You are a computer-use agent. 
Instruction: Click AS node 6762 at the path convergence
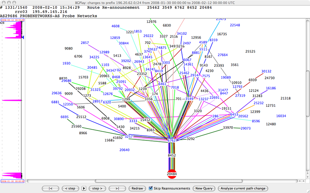(172, 141)
